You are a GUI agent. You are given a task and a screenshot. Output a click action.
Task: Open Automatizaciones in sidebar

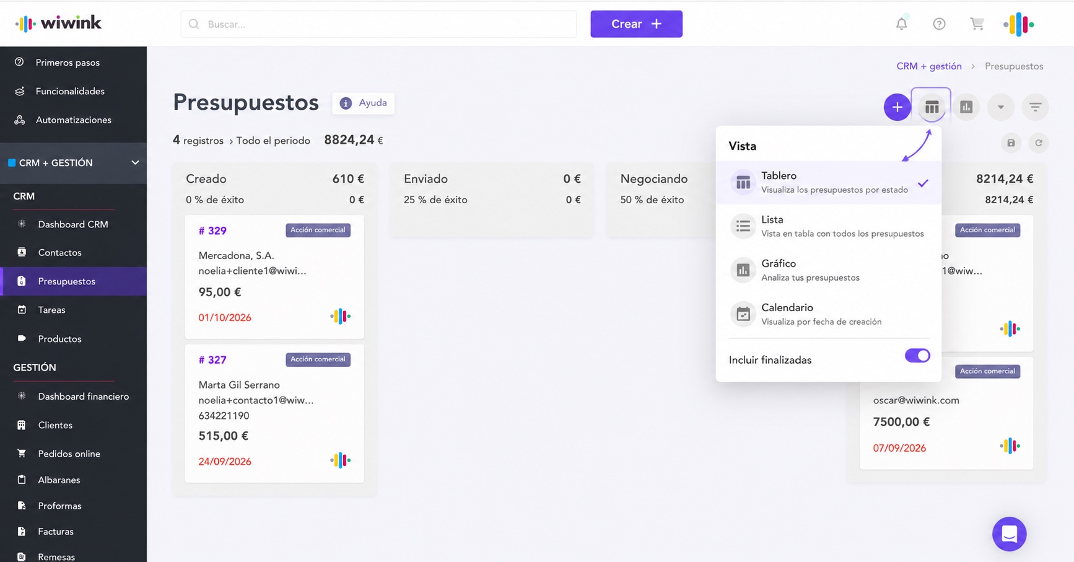[x=73, y=120]
